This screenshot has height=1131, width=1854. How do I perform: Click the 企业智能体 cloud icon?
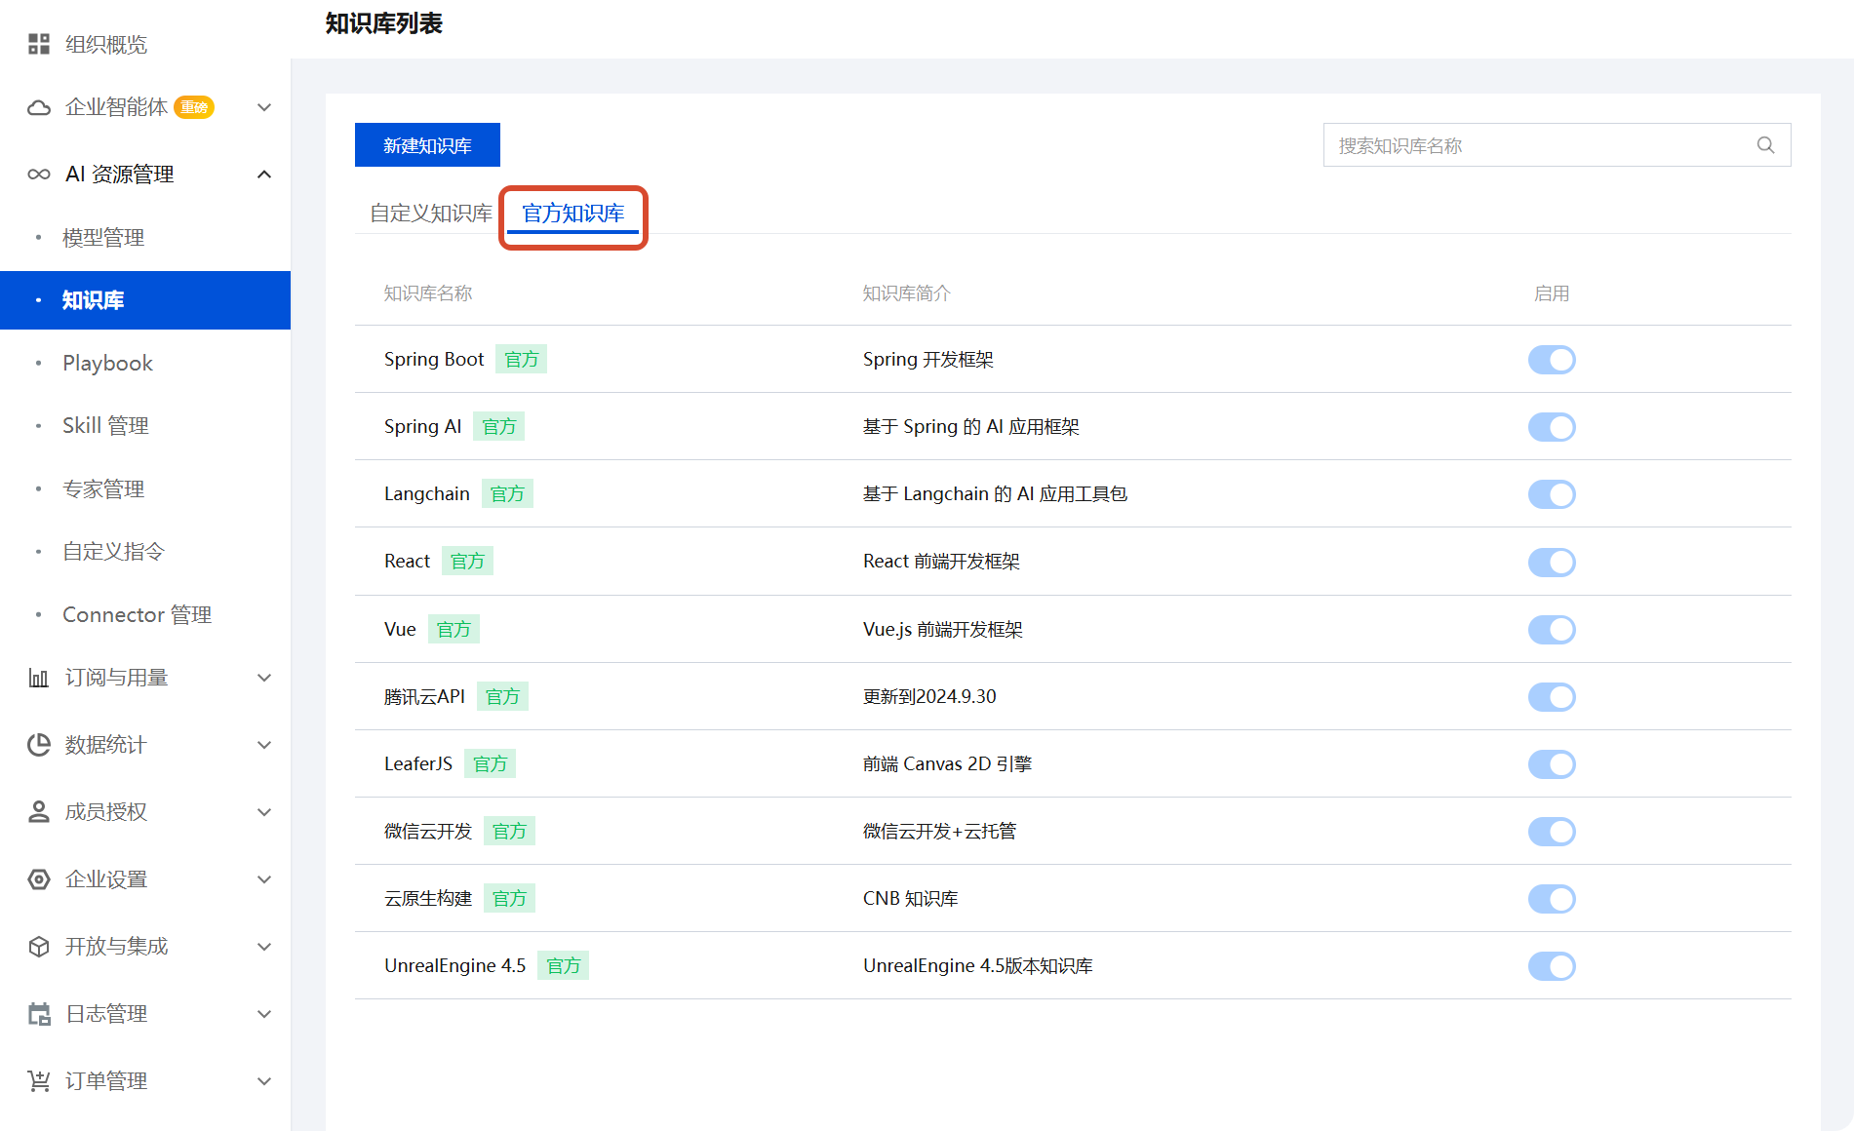pyautogui.click(x=39, y=107)
